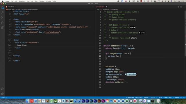Open the Help menu
The image size is (186, 104).
click(x=54, y=1)
